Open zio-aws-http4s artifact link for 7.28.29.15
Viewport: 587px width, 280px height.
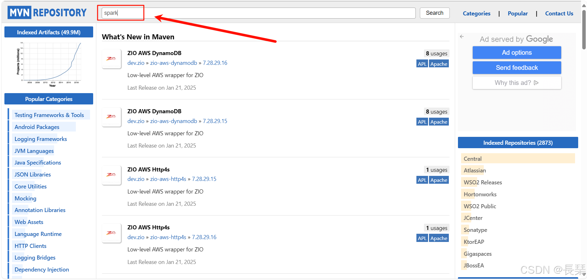[x=168, y=179]
